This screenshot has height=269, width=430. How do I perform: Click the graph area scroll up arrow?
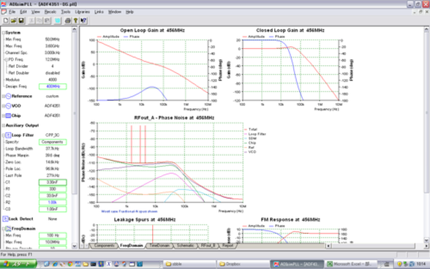(426, 30)
